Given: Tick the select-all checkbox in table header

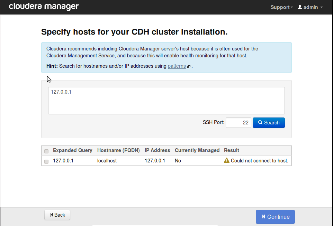Looking at the screenshot, I should (x=46, y=151).
